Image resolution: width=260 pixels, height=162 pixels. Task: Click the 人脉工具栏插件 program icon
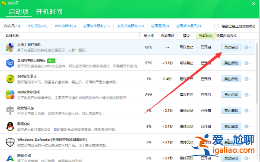10,47
